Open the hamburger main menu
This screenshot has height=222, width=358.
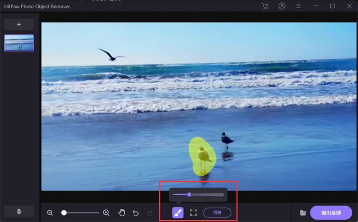coord(299,6)
